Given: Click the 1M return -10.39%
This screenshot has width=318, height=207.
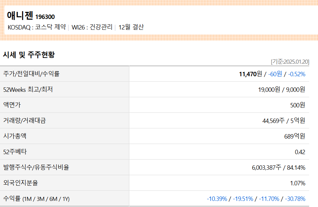Looking at the screenshot, I should [x=217, y=199].
